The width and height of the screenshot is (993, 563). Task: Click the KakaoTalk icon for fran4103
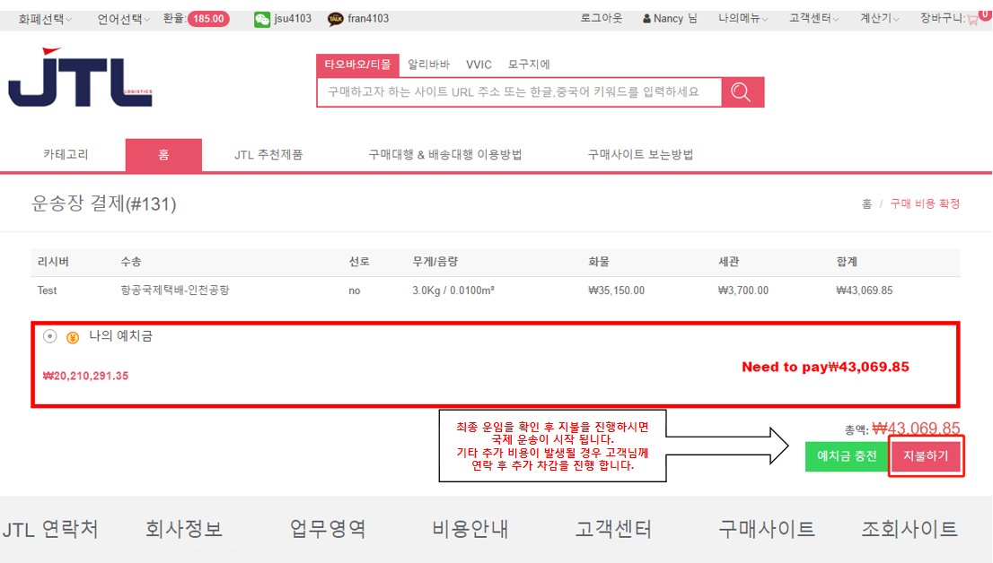(x=336, y=19)
